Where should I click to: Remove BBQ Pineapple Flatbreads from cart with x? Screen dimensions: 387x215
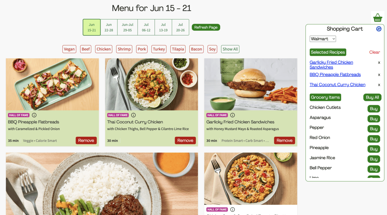click(379, 75)
